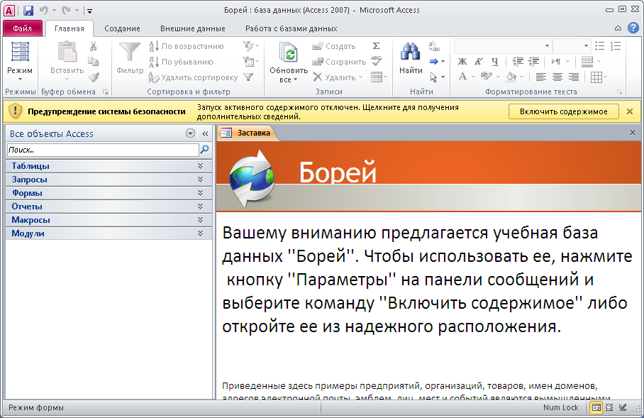Click the ABC spelling check icon
Image resolution: width=644 pixels, height=418 pixels.
coord(376,61)
